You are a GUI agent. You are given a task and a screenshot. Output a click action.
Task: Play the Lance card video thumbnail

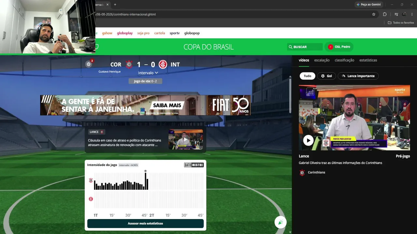[186, 139]
